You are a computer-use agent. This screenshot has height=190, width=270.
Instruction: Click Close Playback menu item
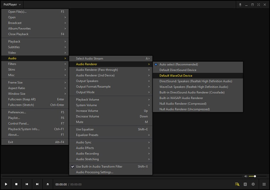point(35,34)
